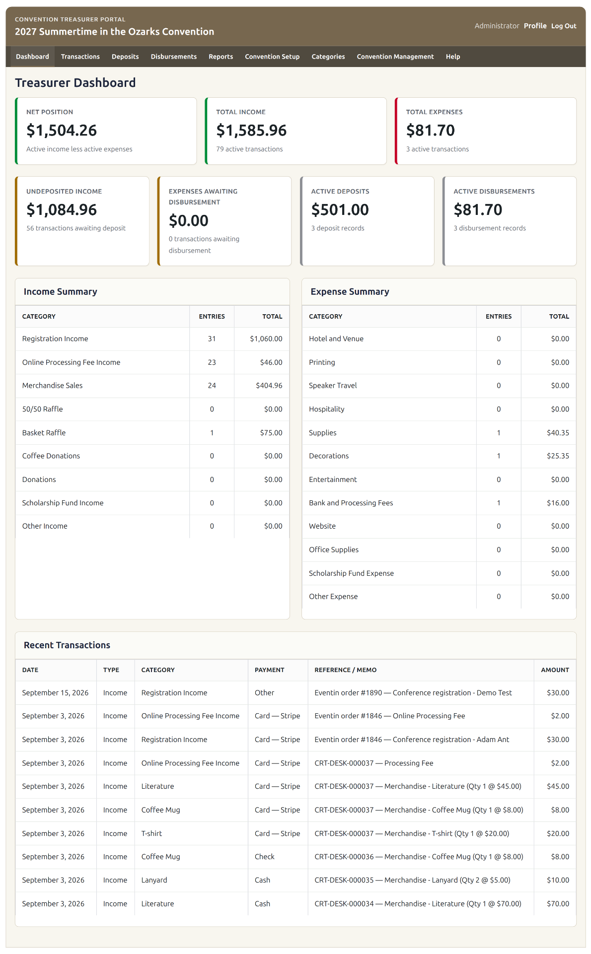
Task: Click the Speaker Travel row
Action: (439, 386)
